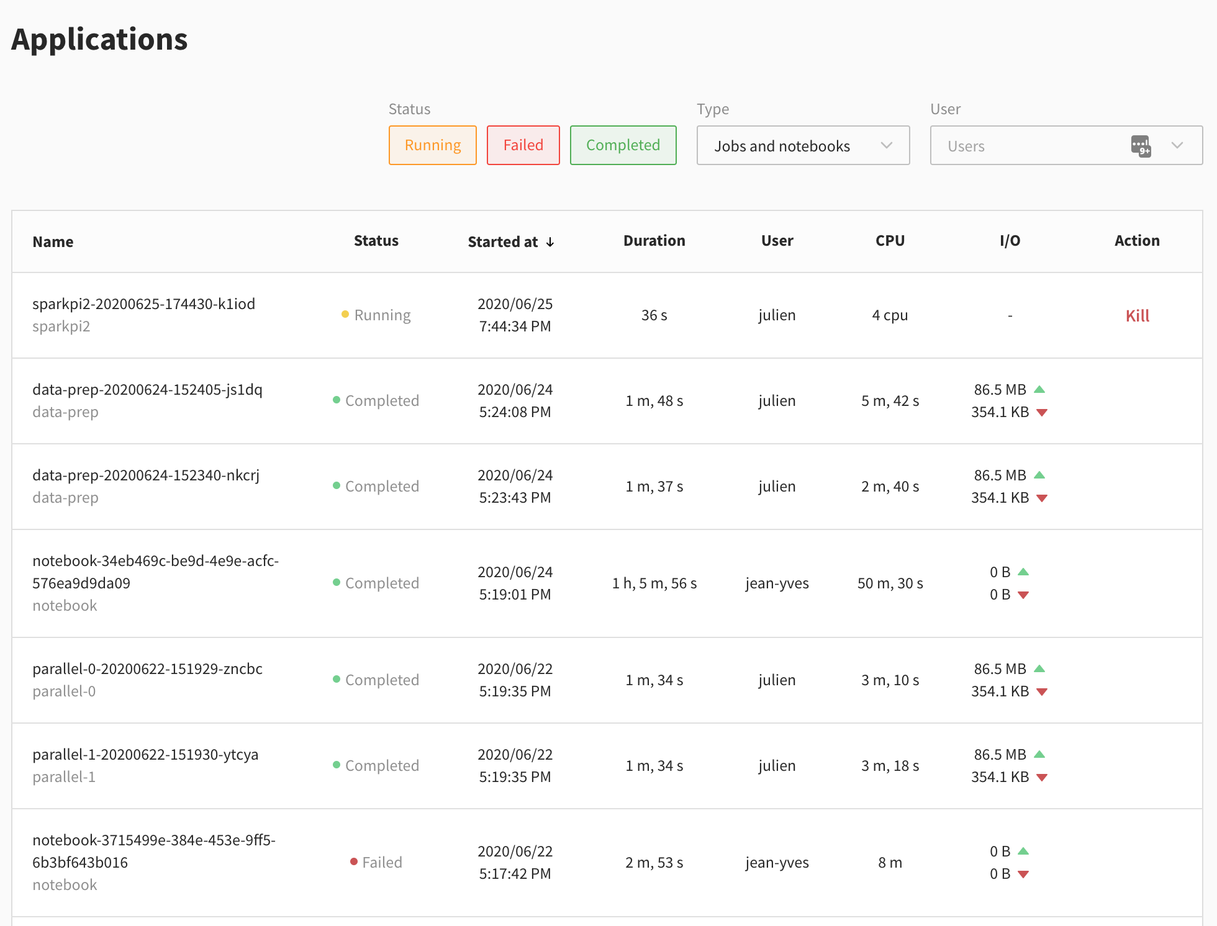Toggle the Failed status filter
This screenshot has height=926, width=1217.
(x=523, y=145)
